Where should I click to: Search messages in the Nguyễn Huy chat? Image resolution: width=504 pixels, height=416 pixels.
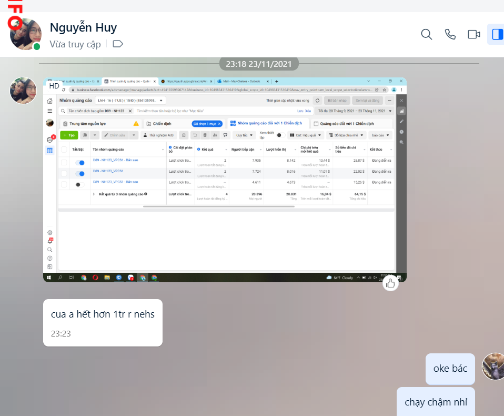coord(426,34)
